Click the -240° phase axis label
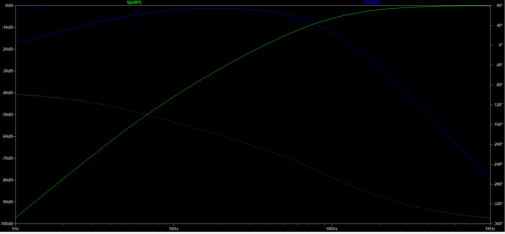Image resolution: width=505 pixels, height=234 pixels. coord(498,164)
